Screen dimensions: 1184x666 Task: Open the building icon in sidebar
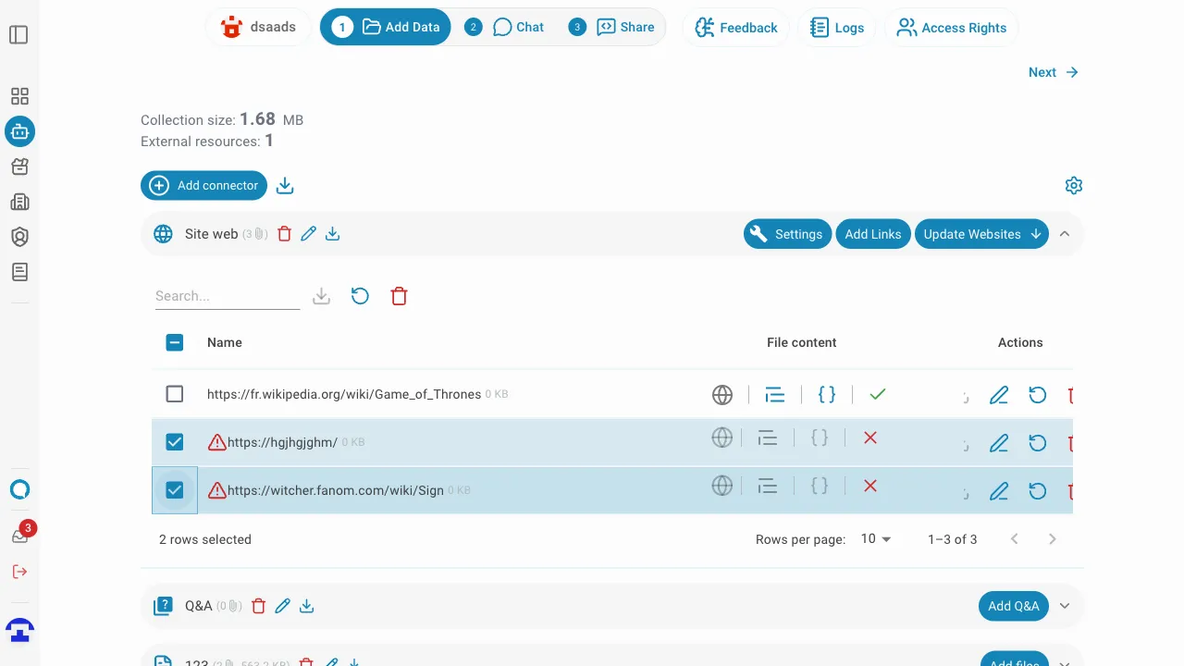19,202
